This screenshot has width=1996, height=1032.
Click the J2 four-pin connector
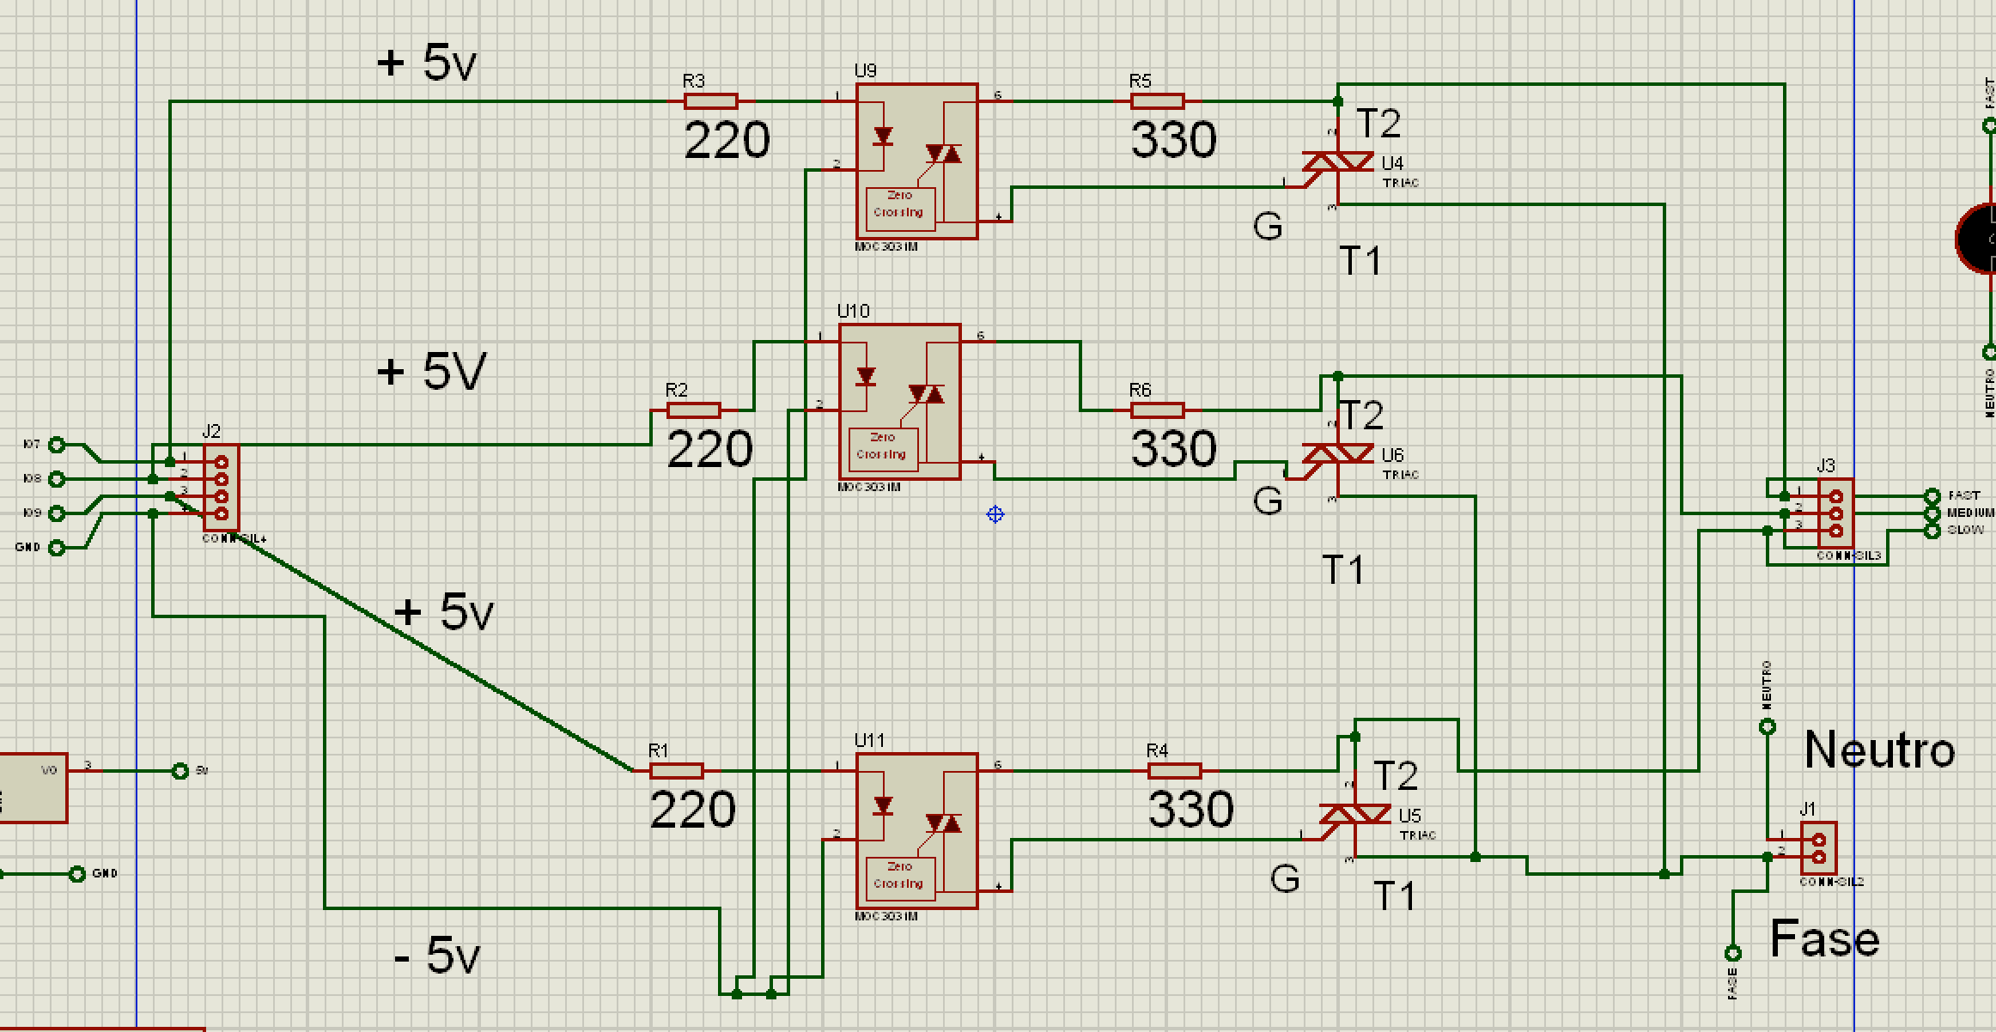[222, 487]
